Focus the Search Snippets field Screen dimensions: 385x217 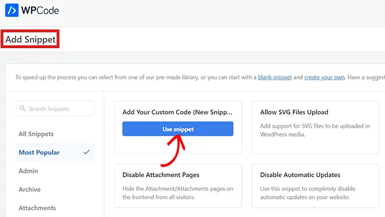[55, 108]
